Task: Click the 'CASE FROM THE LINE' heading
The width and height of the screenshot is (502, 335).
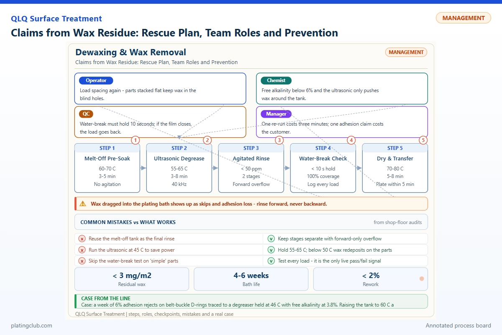Action: click(x=106, y=299)
